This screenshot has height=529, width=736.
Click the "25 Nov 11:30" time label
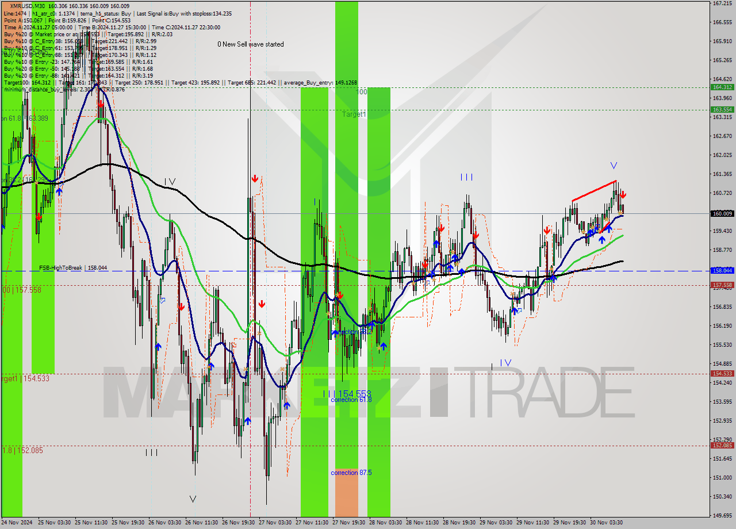click(91, 523)
